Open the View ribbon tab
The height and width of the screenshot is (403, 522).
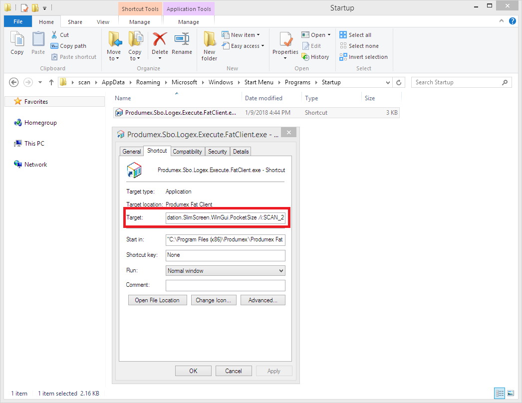point(103,22)
